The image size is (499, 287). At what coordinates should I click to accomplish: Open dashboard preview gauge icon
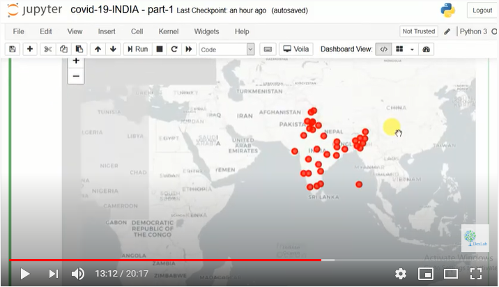[x=426, y=49]
